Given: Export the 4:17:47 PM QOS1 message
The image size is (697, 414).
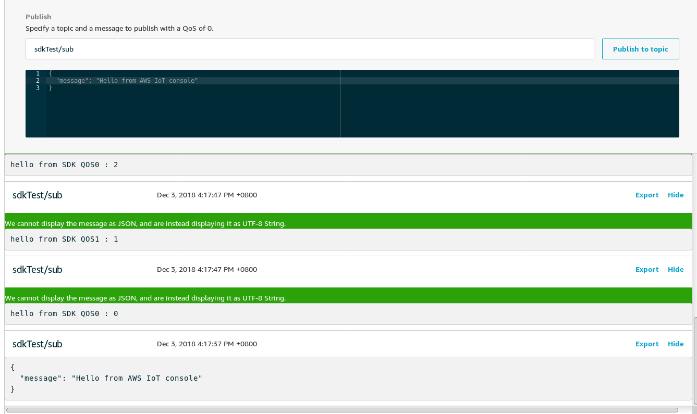Looking at the screenshot, I should coord(647,195).
